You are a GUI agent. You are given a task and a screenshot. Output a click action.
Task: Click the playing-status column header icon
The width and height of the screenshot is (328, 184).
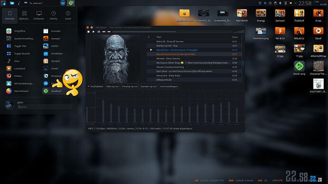coord(149,37)
